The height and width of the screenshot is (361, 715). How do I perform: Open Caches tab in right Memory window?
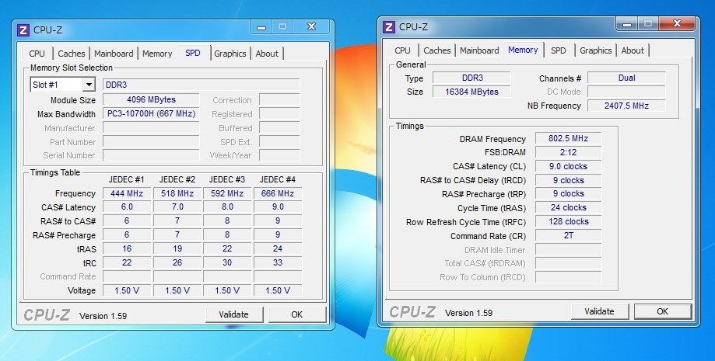[436, 50]
